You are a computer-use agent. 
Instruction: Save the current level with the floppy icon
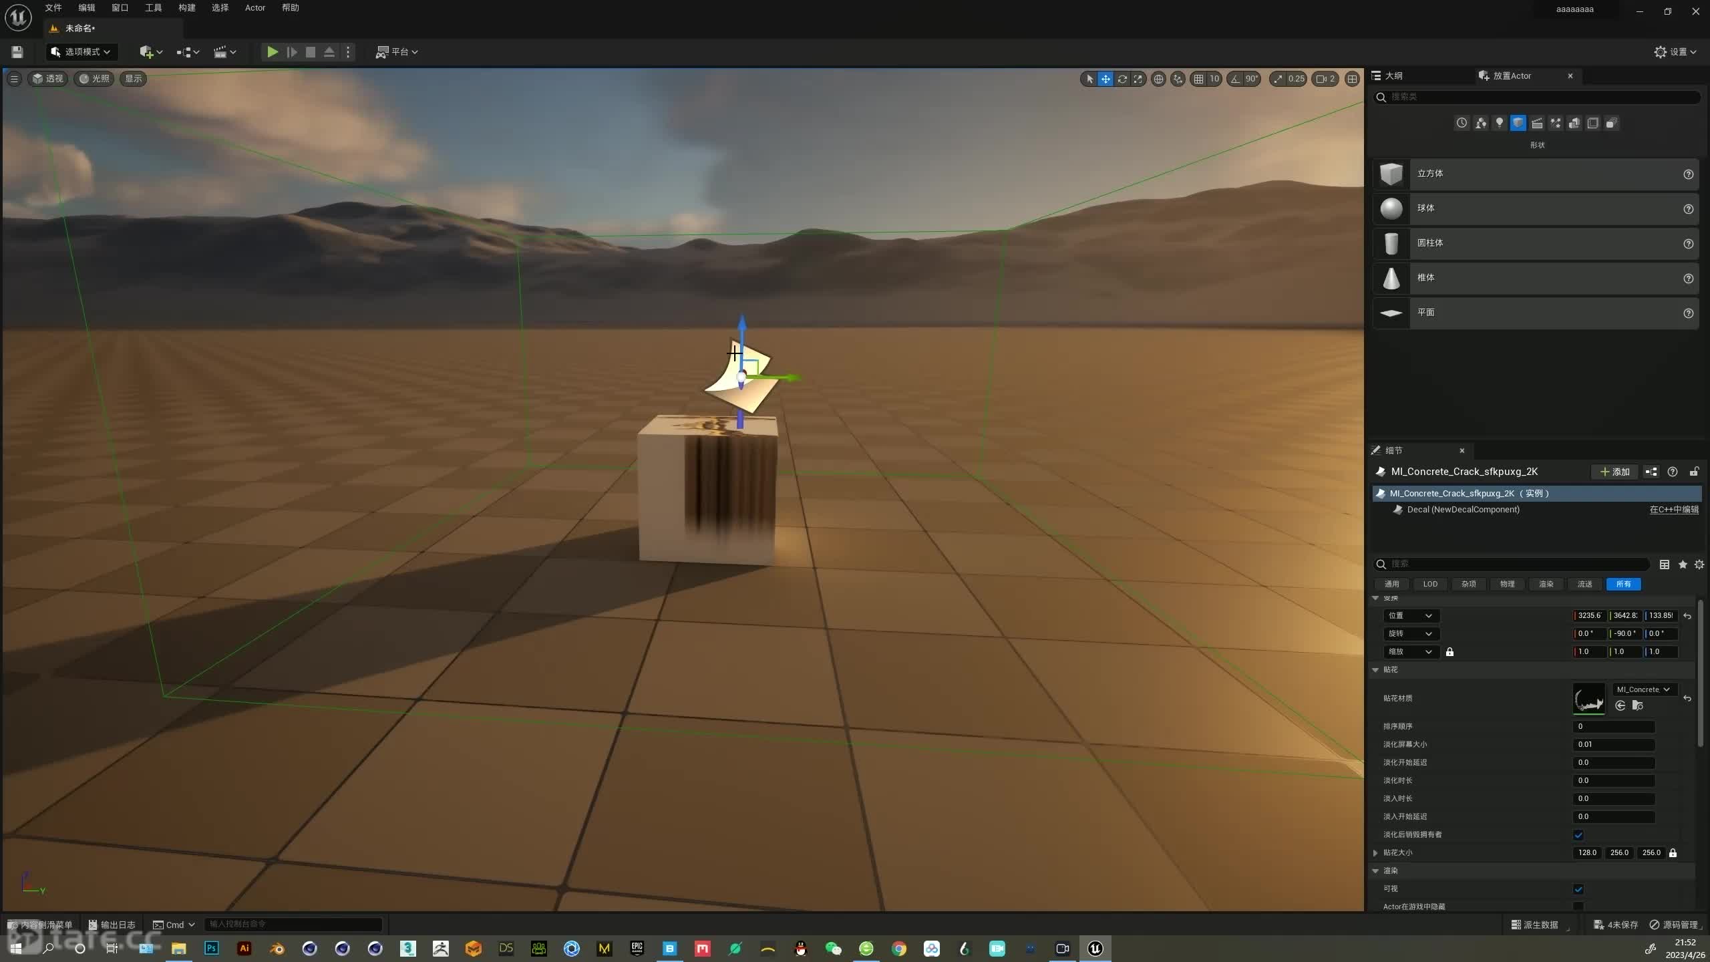pyautogui.click(x=17, y=51)
